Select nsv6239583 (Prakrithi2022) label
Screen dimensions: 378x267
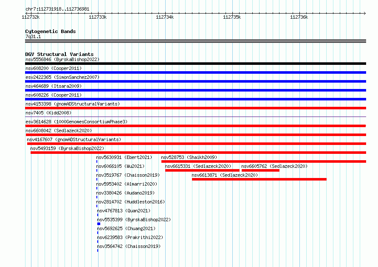coord(130,237)
